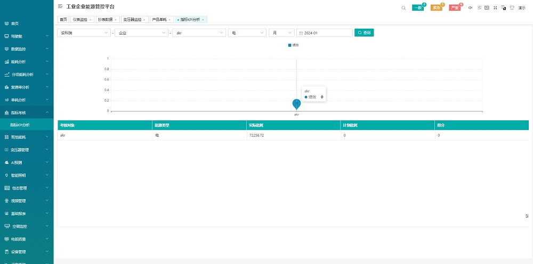This screenshot has width=533, height=264.
Task: Open theme skin via shirt icon
Action: click(x=512, y=8)
